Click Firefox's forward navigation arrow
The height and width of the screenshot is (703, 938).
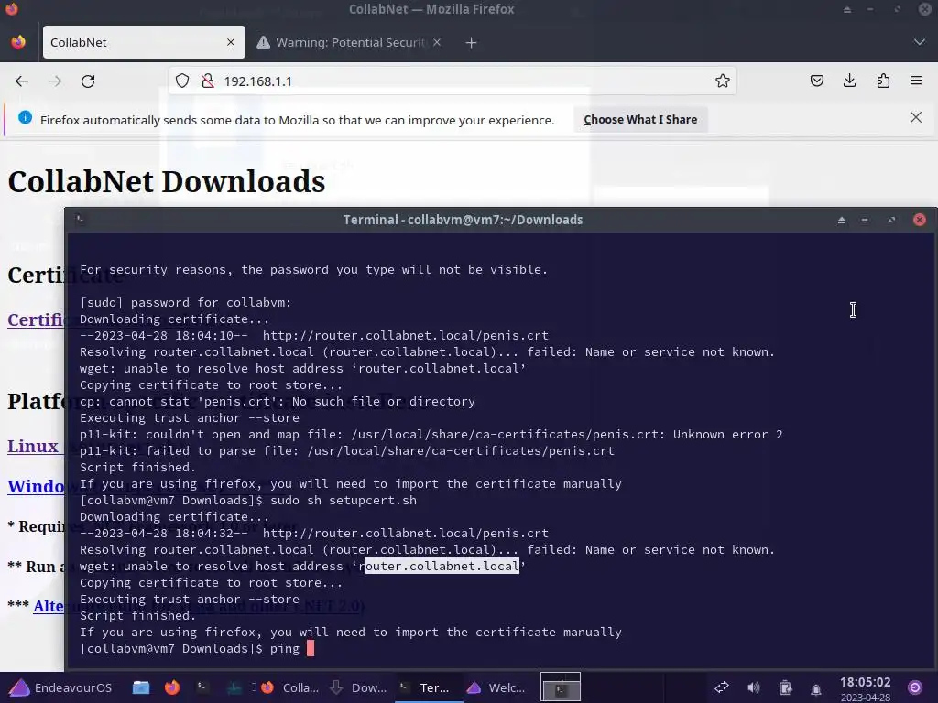pos(54,81)
